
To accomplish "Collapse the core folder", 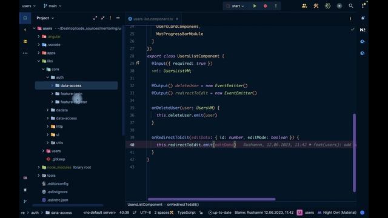I will (43, 69).
